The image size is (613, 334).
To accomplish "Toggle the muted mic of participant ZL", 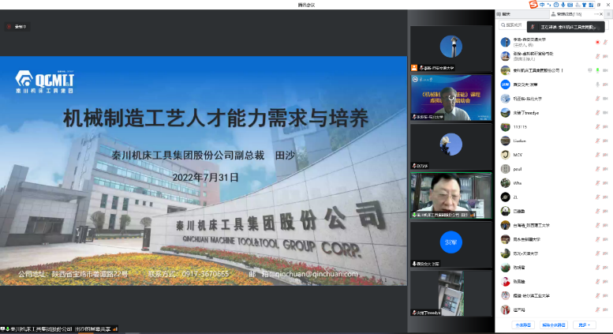I will (x=597, y=197).
